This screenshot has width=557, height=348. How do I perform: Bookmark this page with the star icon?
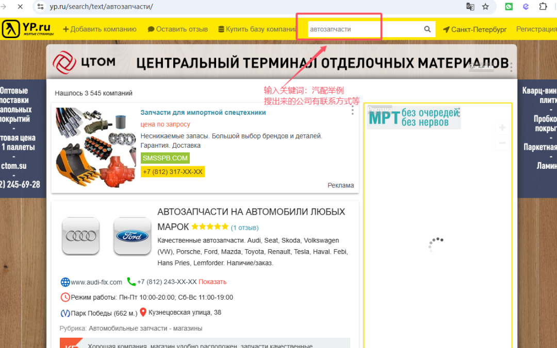tap(485, 6)
